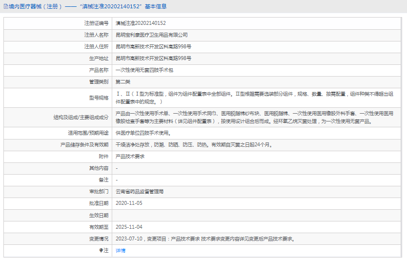The height and width of the screenshot is (259, 407).
Task: Click the approval date 2020-11-05
Action: pos(129,203)
